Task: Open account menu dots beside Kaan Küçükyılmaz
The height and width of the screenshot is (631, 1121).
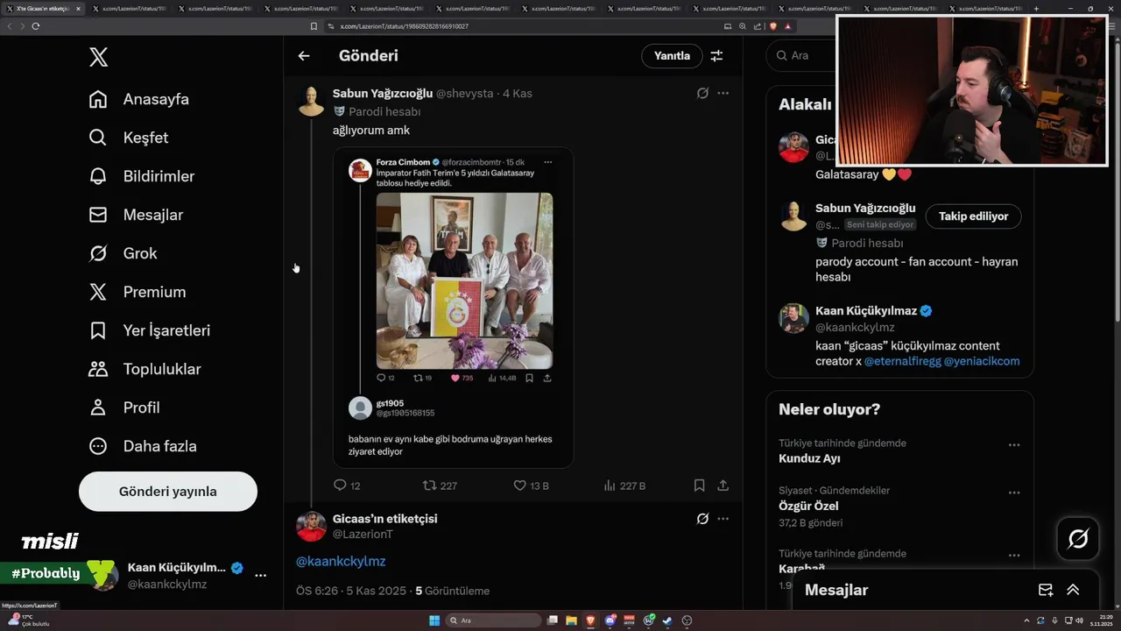Action: tap(260, 575)
